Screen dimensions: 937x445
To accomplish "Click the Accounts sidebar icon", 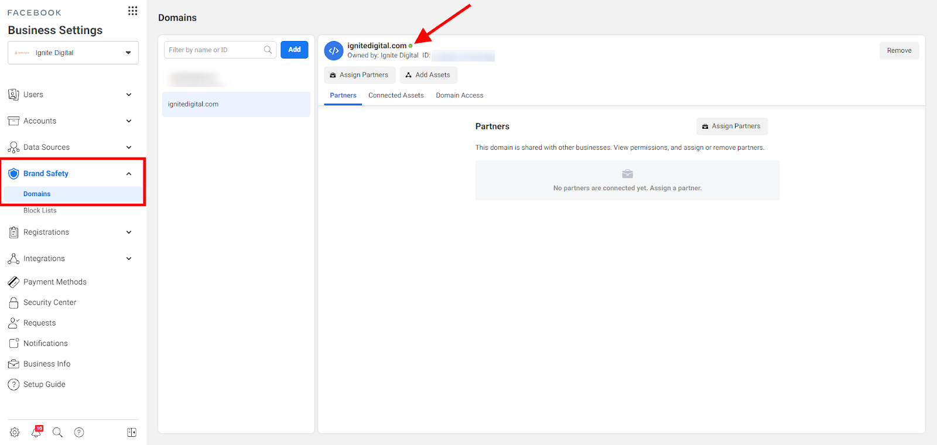I will pyautogui.click(x=13, y=121).
